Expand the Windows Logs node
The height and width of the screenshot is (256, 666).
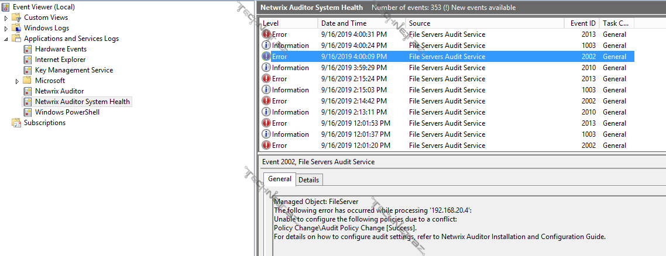(x=6, y=29)
